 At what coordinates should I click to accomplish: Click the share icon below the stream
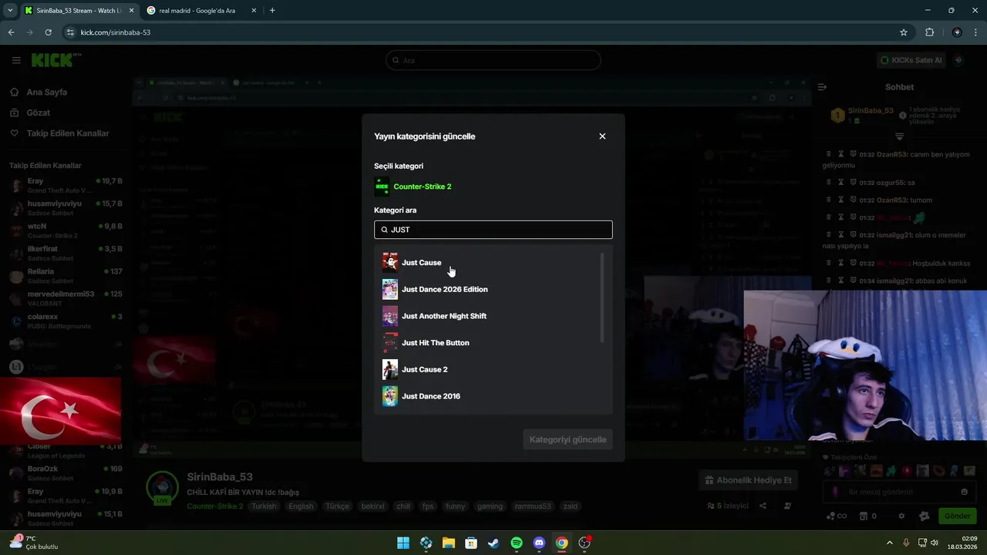[763, 506]
